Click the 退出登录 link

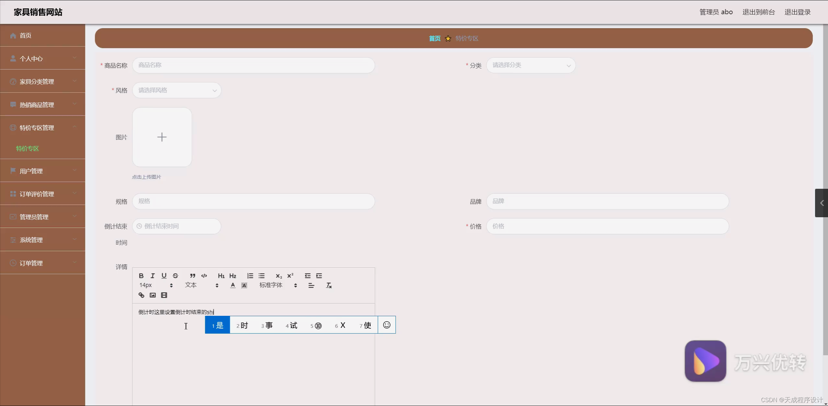(797, 12)
